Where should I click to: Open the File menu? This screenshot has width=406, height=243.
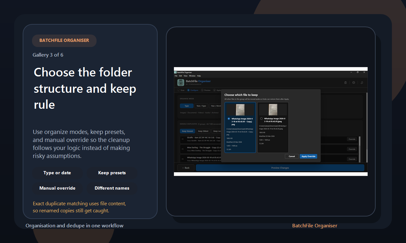(176, 76)
